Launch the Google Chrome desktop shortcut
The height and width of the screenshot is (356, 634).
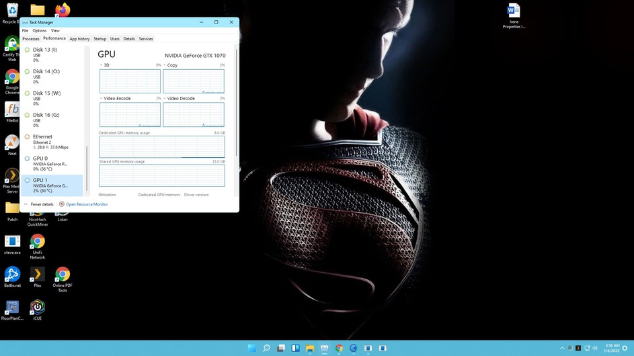pyautogui.click(x=11, y=82)
